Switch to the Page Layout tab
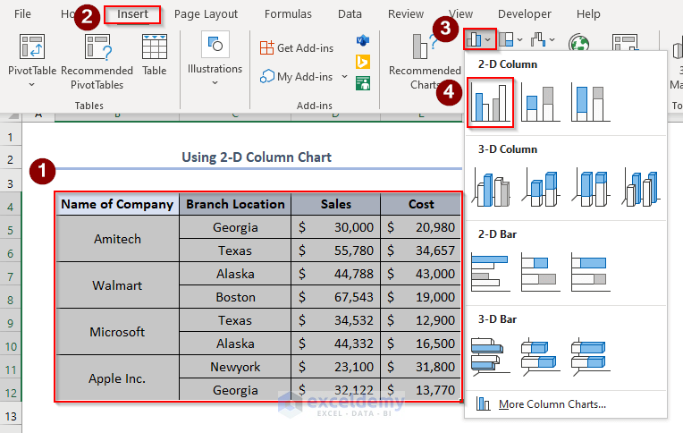The width and height of the screenshot is (683, 433). (206, 14)
